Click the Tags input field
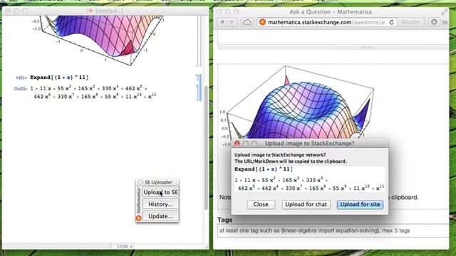The height and width of the screenshot is (256, 456). click(x=333, y=230)
